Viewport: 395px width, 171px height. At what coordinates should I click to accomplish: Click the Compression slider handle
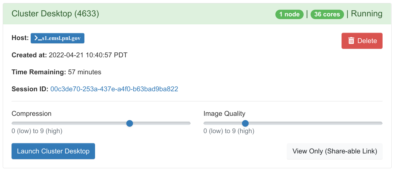[130, 123]
